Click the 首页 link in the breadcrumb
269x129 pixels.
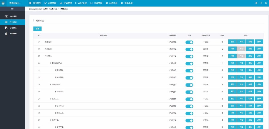coord(45,9)
